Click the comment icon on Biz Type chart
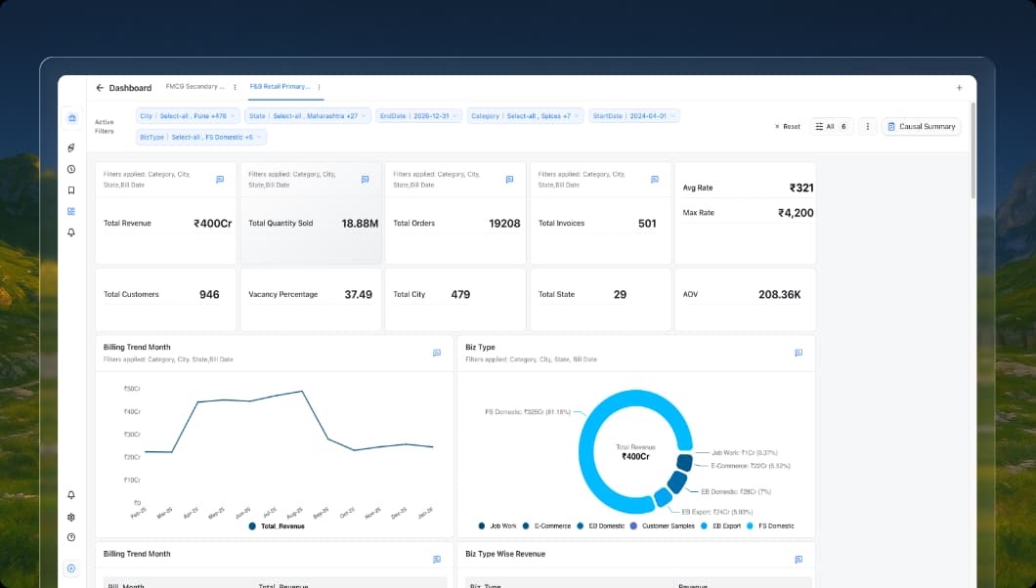Viewport: 1036px width, 588px height. [x=799, y=352]
